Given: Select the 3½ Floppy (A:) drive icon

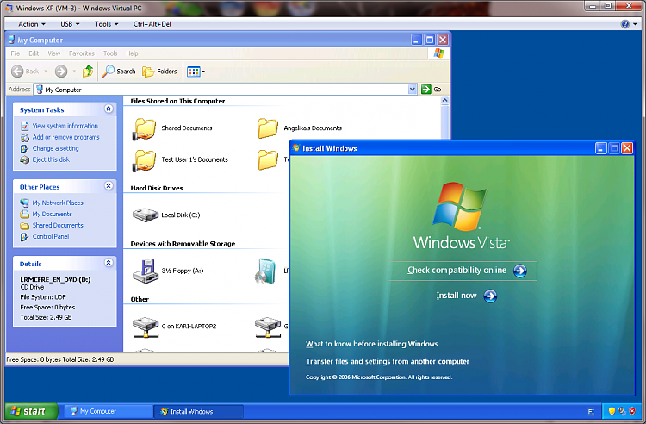Looking at the screenshot, I should click(x=146, y=271).
